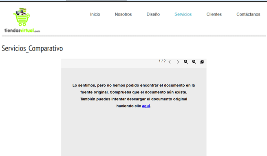Zoom in on the embedded document
This screenshot has width=267, height=156.
pyautogui.click(x=194, y=62)
